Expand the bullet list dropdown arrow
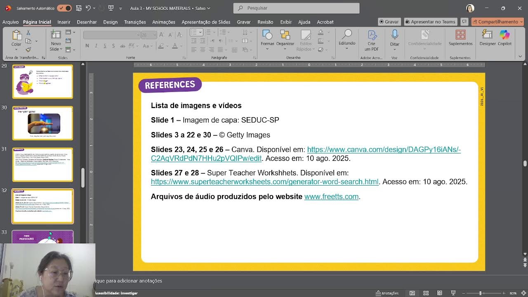528x297 pixels. [200, 32]
